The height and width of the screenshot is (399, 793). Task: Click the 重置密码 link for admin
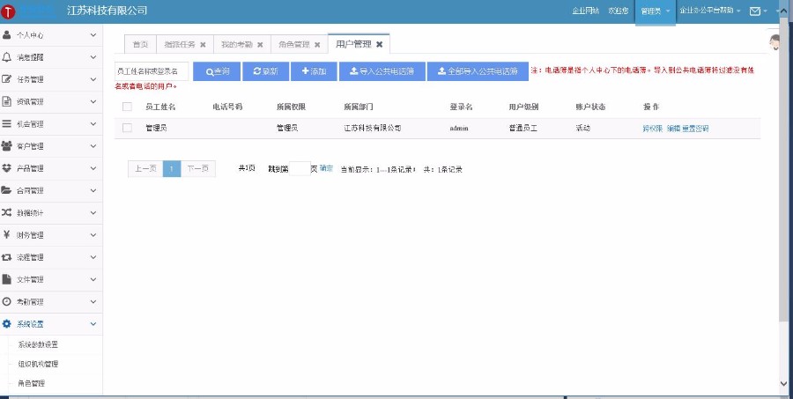pyautogui.click(x=695, y=129)
